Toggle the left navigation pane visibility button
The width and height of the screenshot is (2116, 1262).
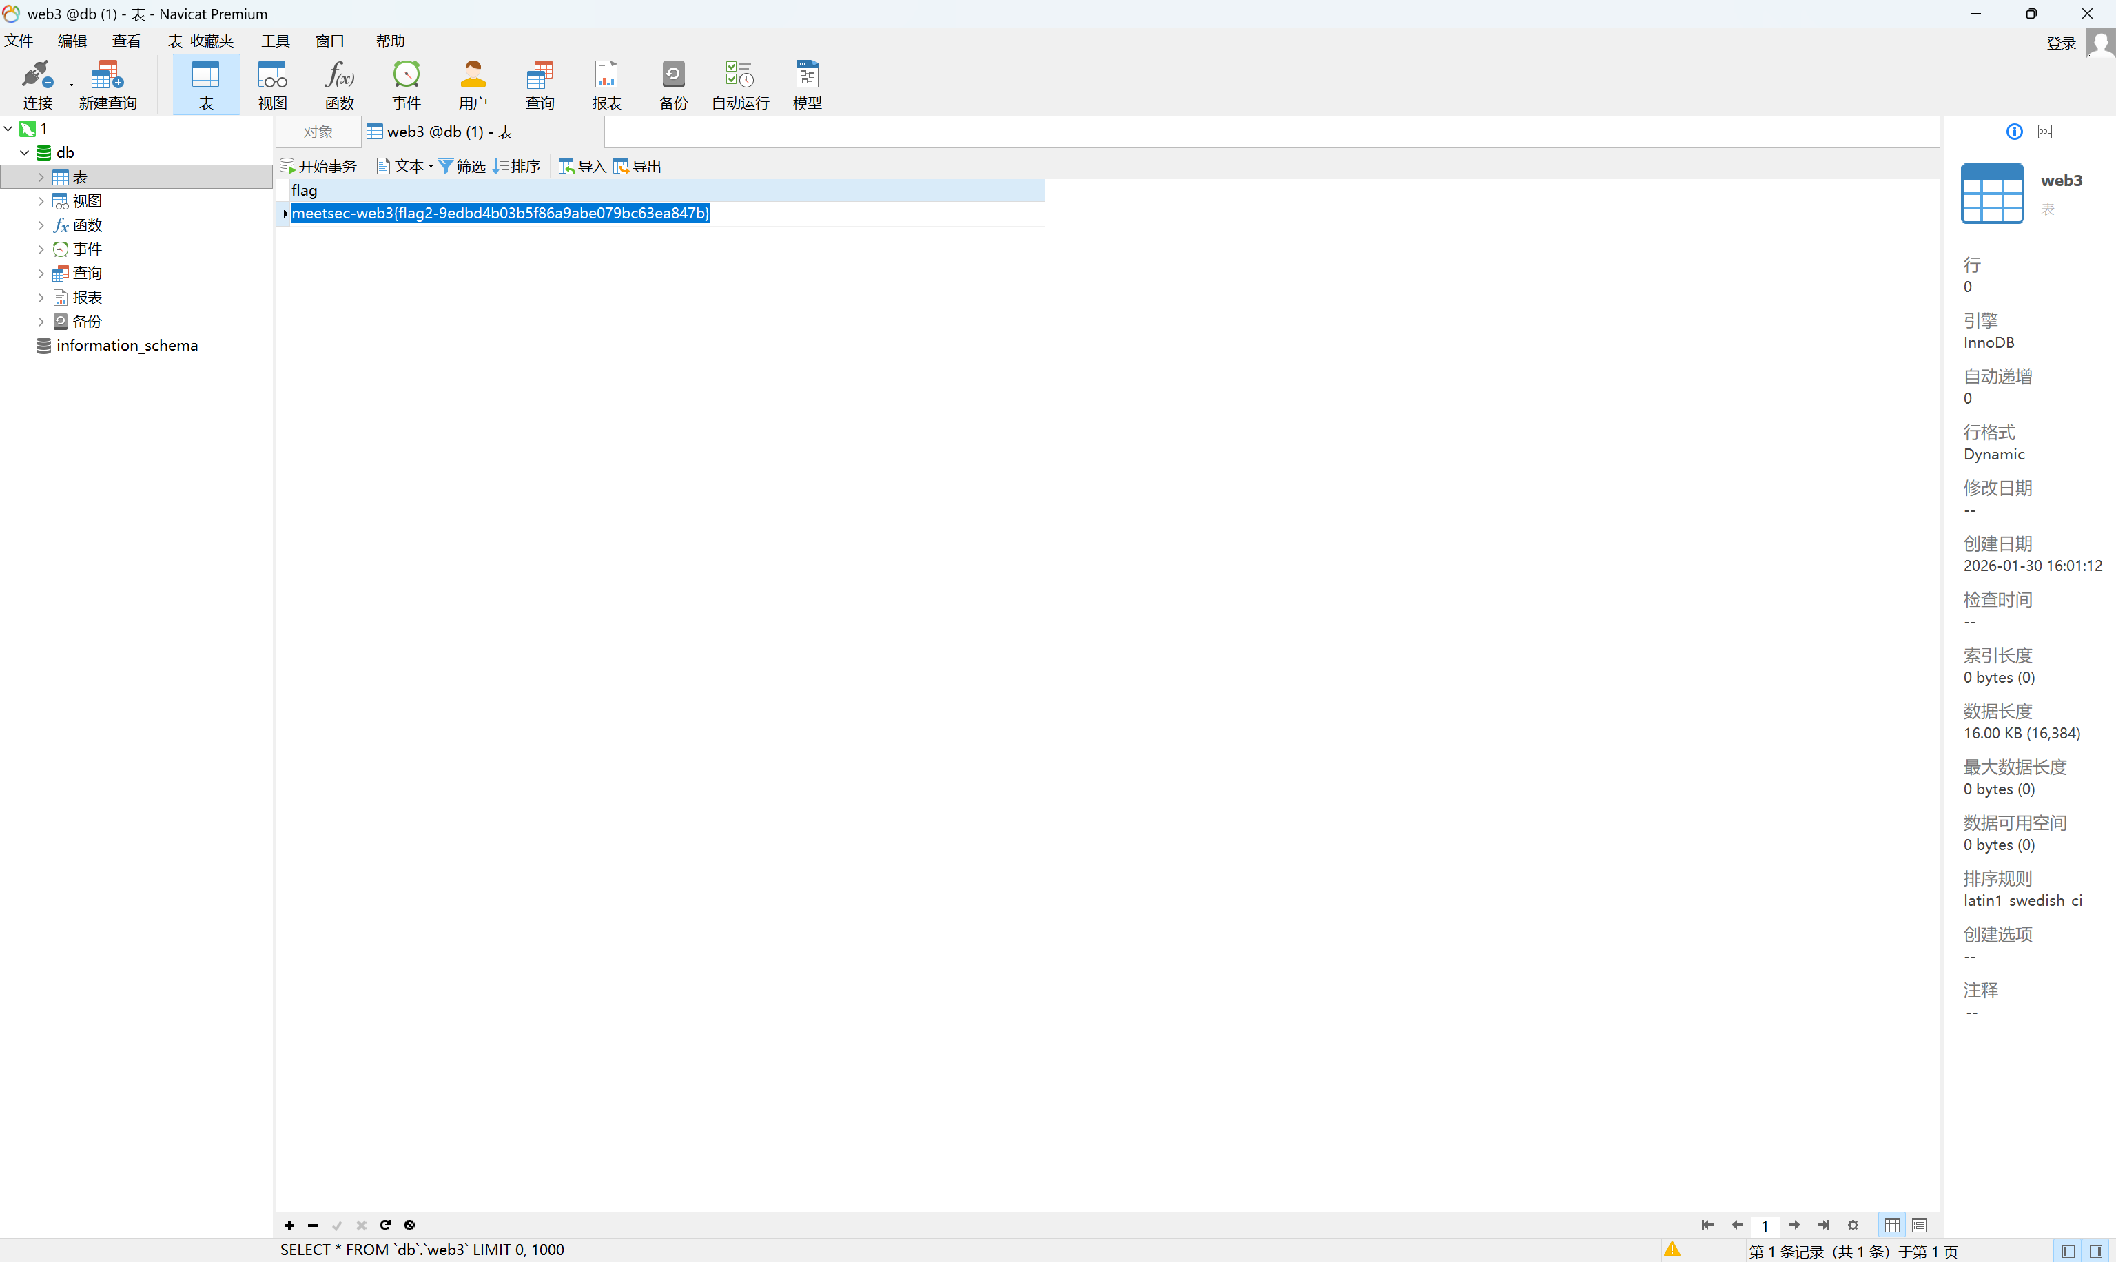[2068, 1251]
